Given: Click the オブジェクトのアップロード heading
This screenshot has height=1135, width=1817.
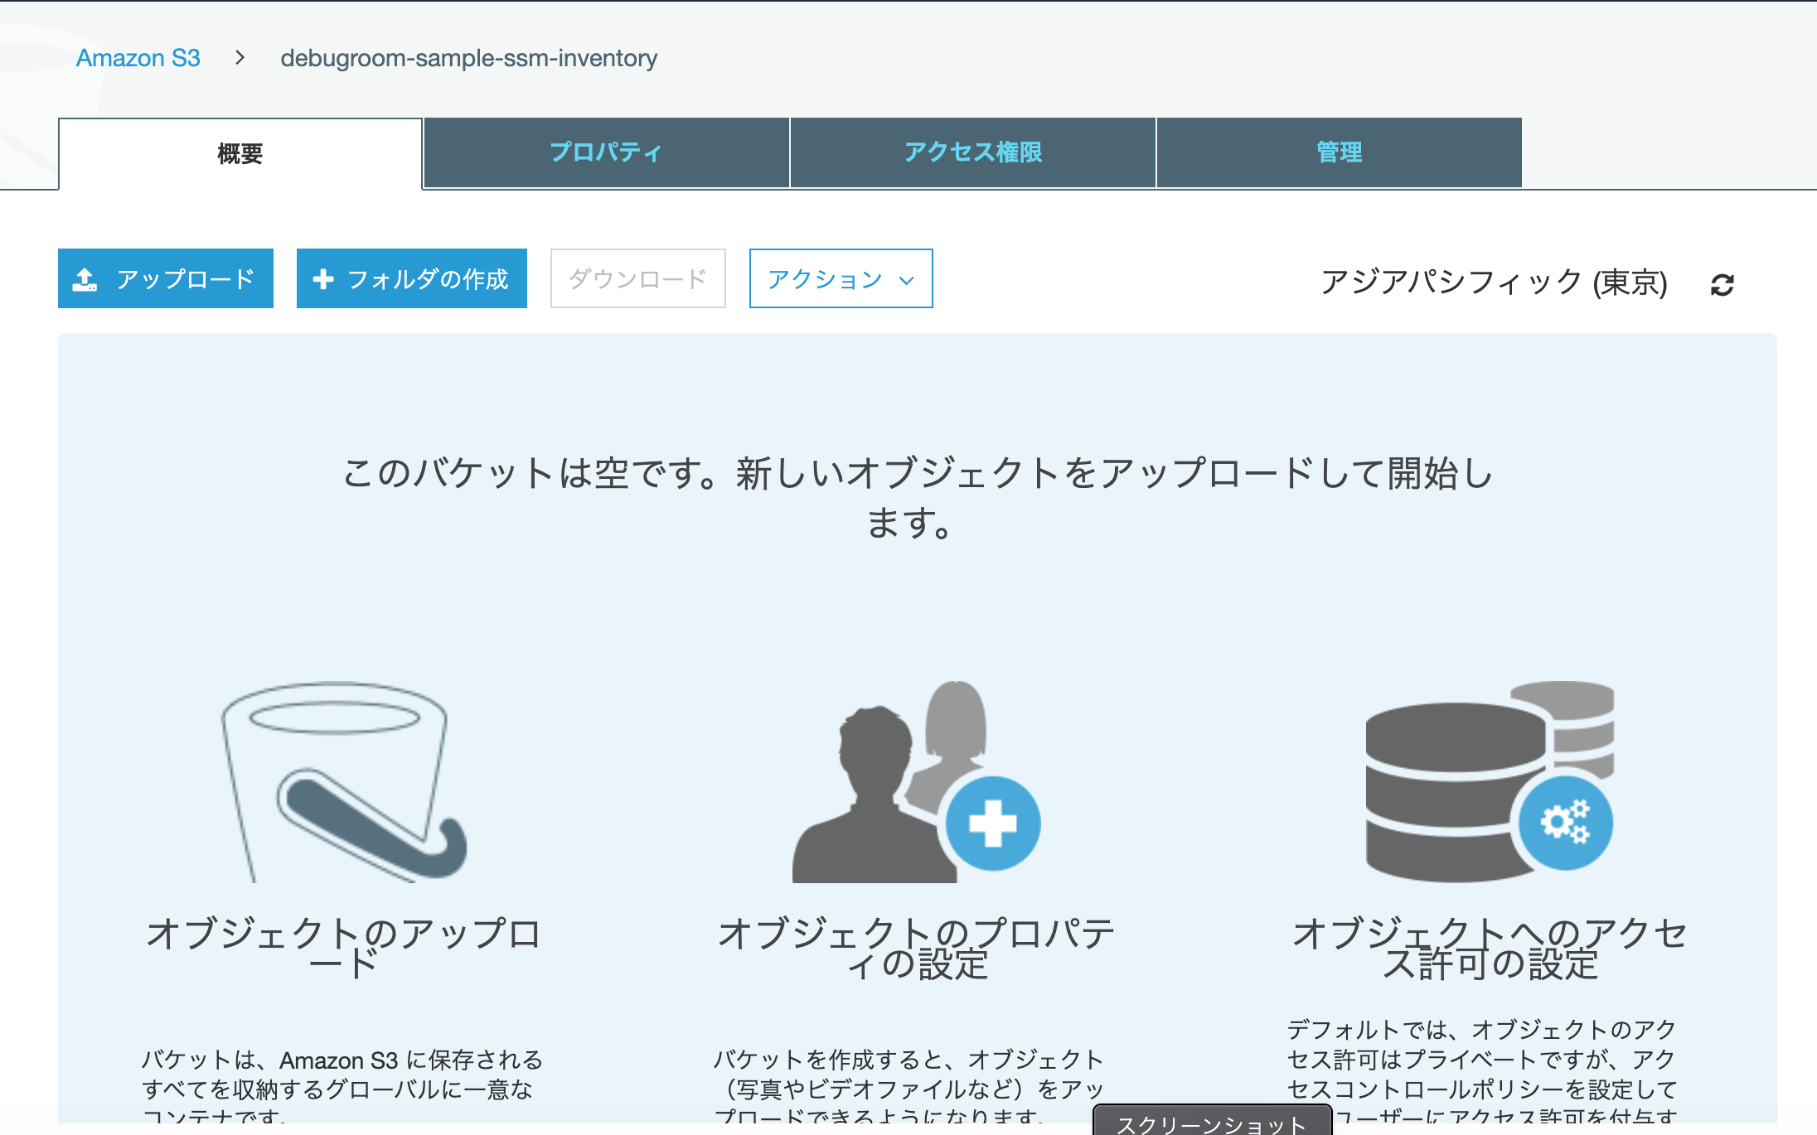Looking at the screenshot, I should (x=344, y=948).
